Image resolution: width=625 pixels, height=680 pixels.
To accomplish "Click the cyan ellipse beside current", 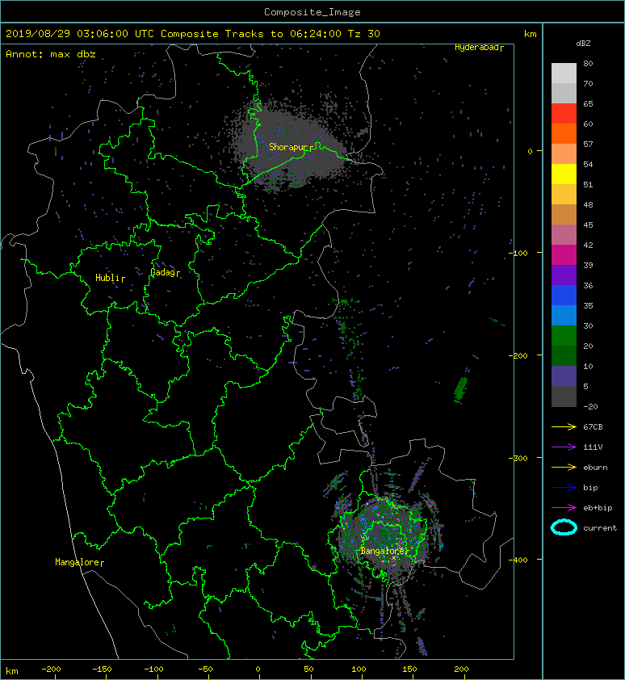I will pos(564,527).
